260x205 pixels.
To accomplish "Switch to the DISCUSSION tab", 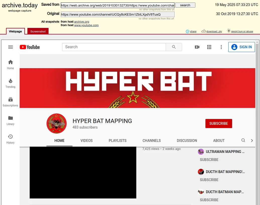I will 187,140.
